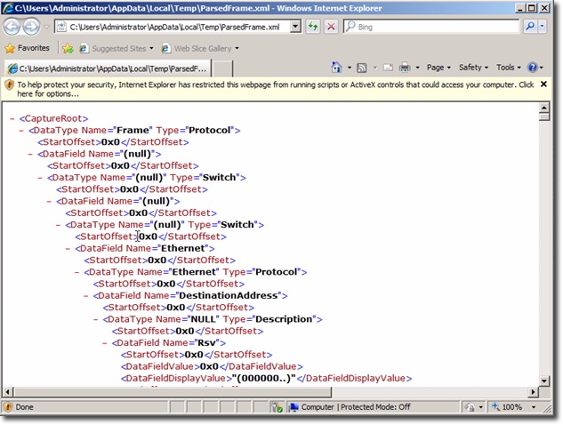Open search provider dropdown arrow
The width and height of the screenshot is (563, 425).
[x=542, y=27]
